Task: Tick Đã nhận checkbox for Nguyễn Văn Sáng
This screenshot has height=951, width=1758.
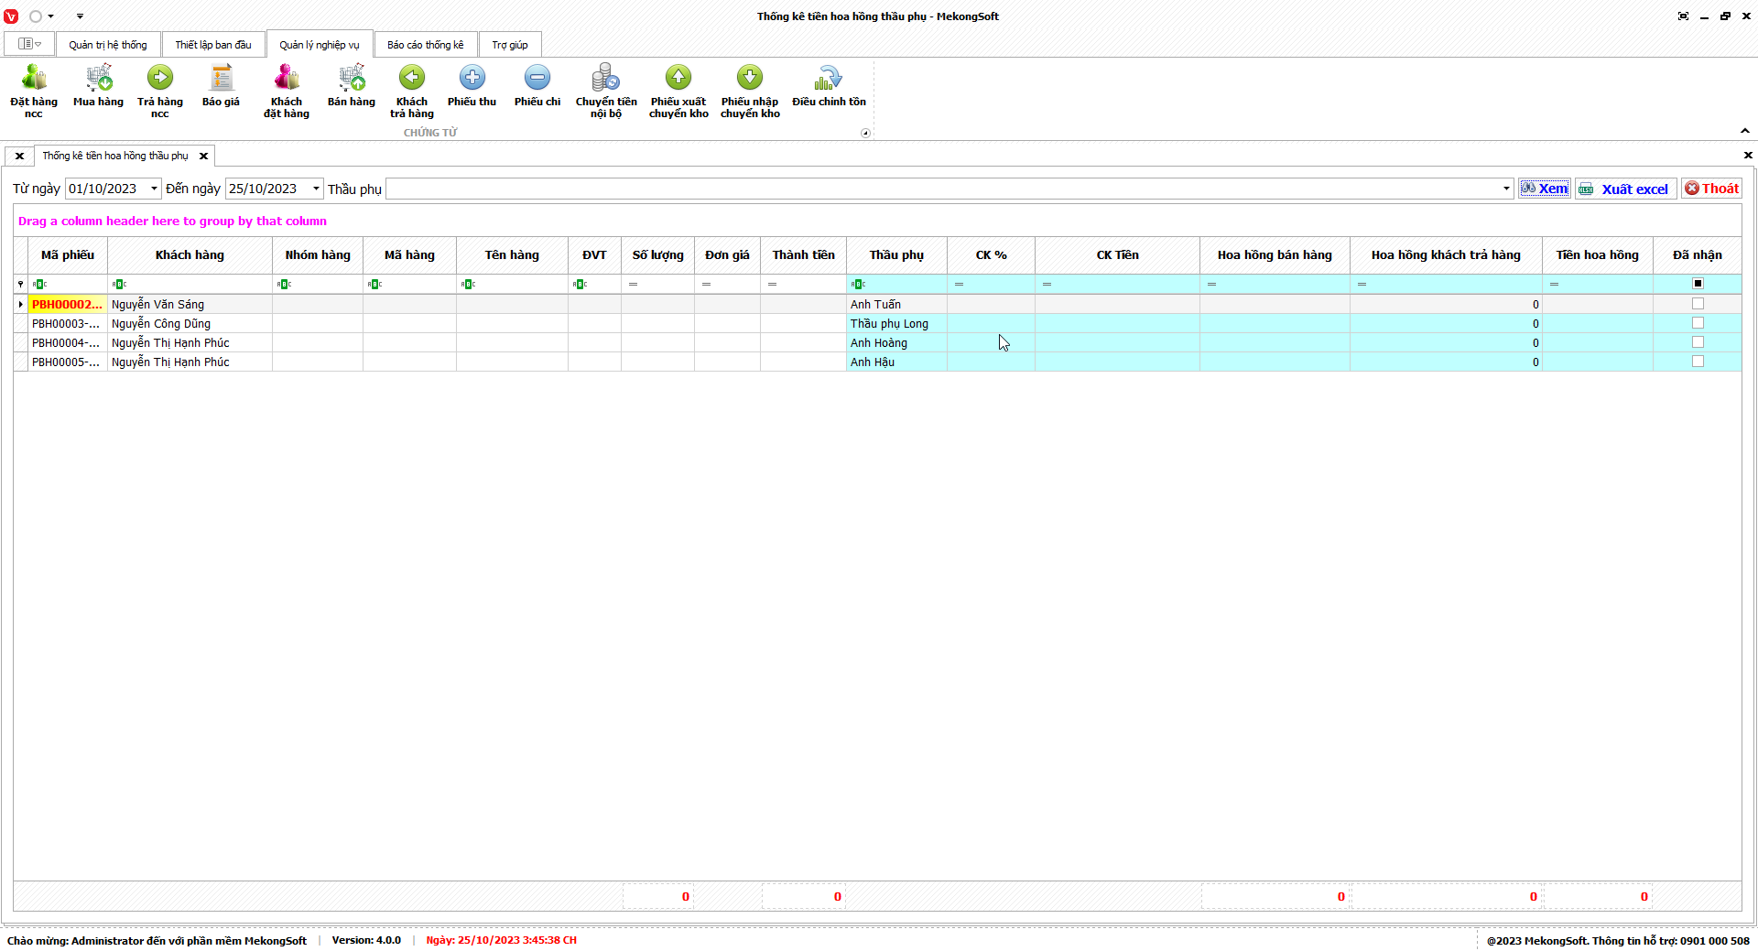Action: (x=1698, y=304)
